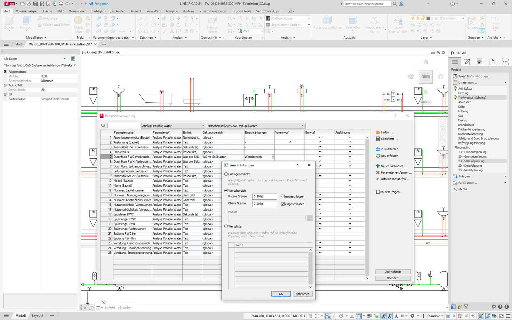Click the Parameterverwaltung search field
Screen dimensions: 512x320
[124, 126]
